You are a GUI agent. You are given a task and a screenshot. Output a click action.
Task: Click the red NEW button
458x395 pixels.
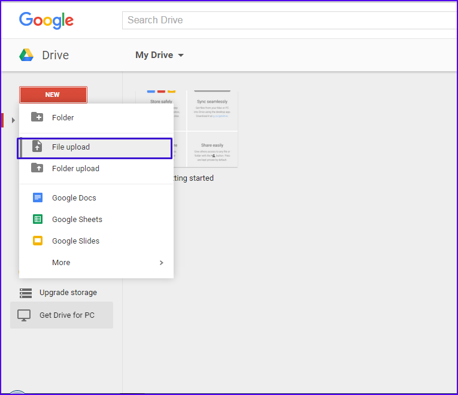click(x=53, y=95)
